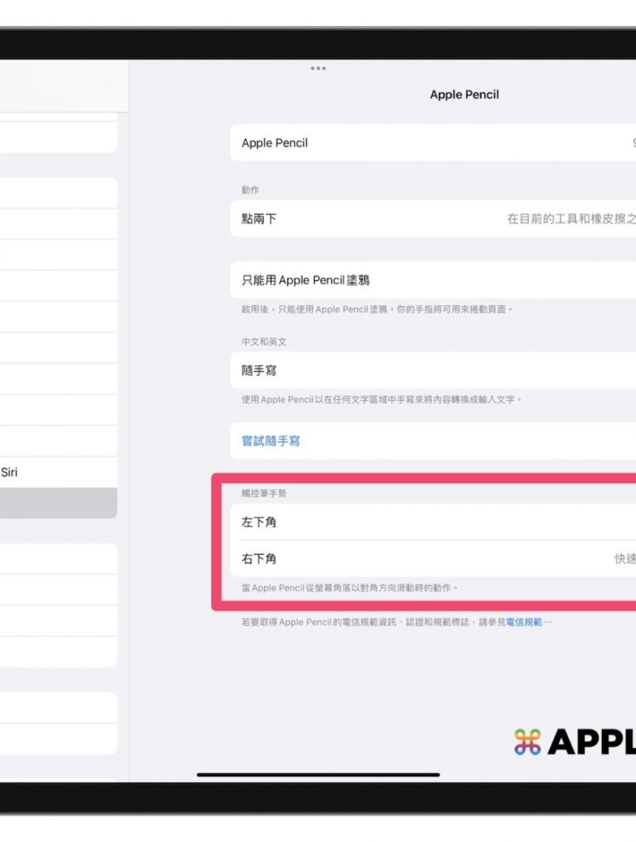Tap the 嘗試隨手寫 link
The image size is (636, 842).
(x=271, y=441)
